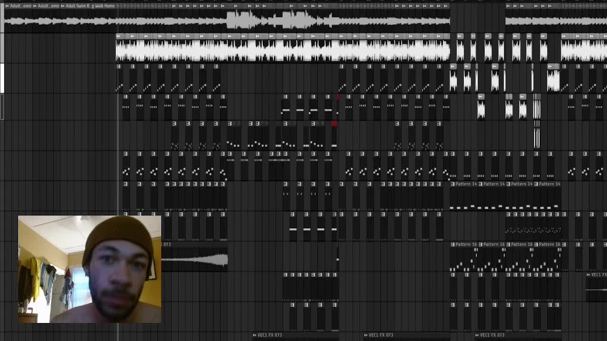Click the second Pattern 14 clip label
This screenshot has width=607, height=341.
pyautogui.click(x=494, y=184)
